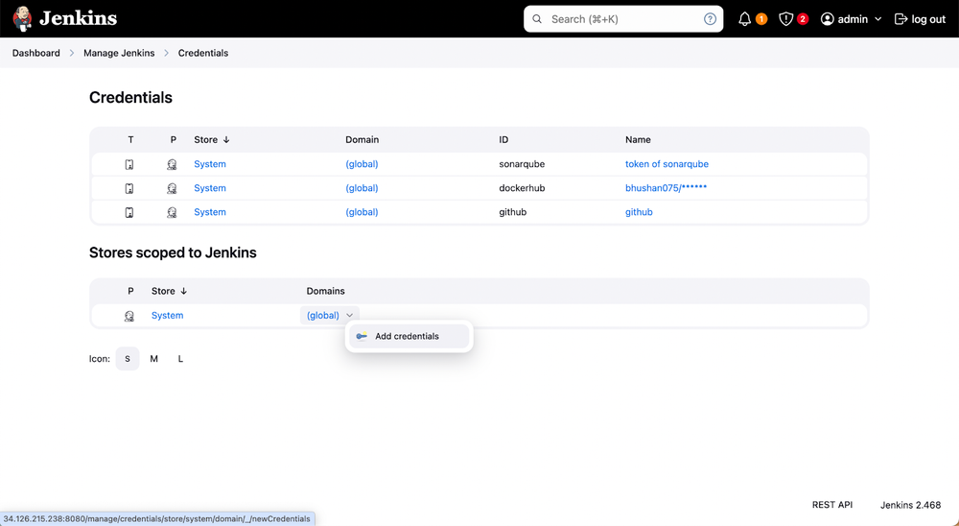
Task: Focus the Search input field
Action: click(x=623, y=19)
